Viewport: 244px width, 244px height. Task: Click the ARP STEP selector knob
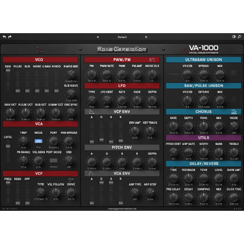tap(150, 193)
